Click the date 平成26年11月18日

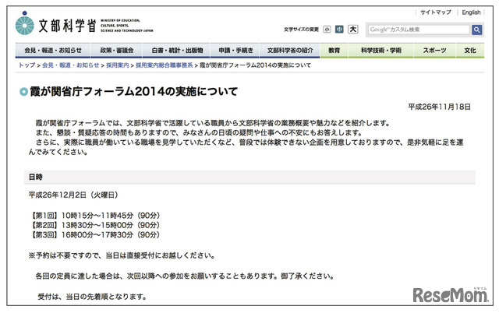pos(439,107)
